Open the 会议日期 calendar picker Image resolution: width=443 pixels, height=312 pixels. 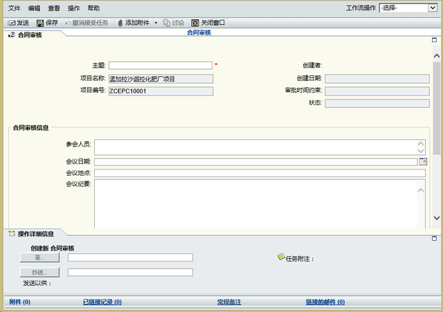[x=423, y=161]
